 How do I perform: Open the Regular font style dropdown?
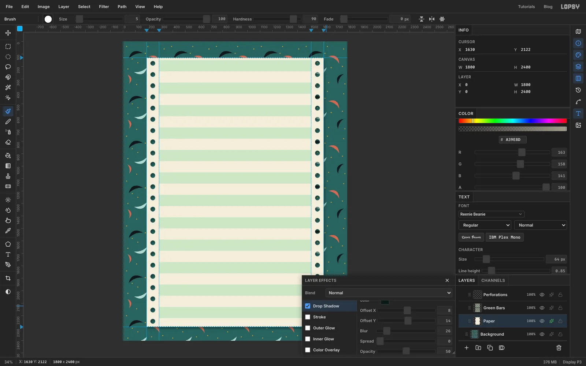485,225
